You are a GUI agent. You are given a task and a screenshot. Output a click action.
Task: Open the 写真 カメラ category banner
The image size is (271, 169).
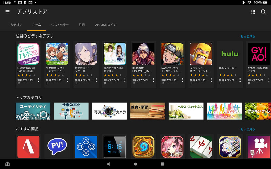coord(109,111)
